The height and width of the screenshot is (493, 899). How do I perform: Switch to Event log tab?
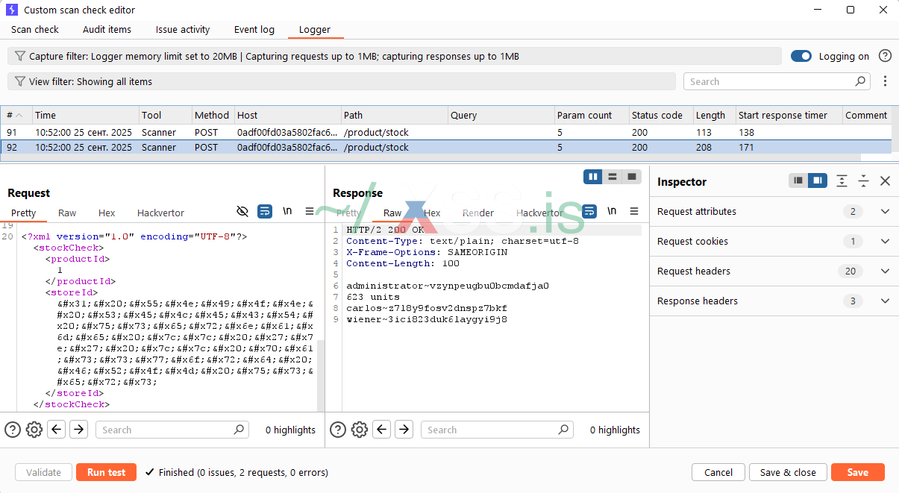coord(254,30)
